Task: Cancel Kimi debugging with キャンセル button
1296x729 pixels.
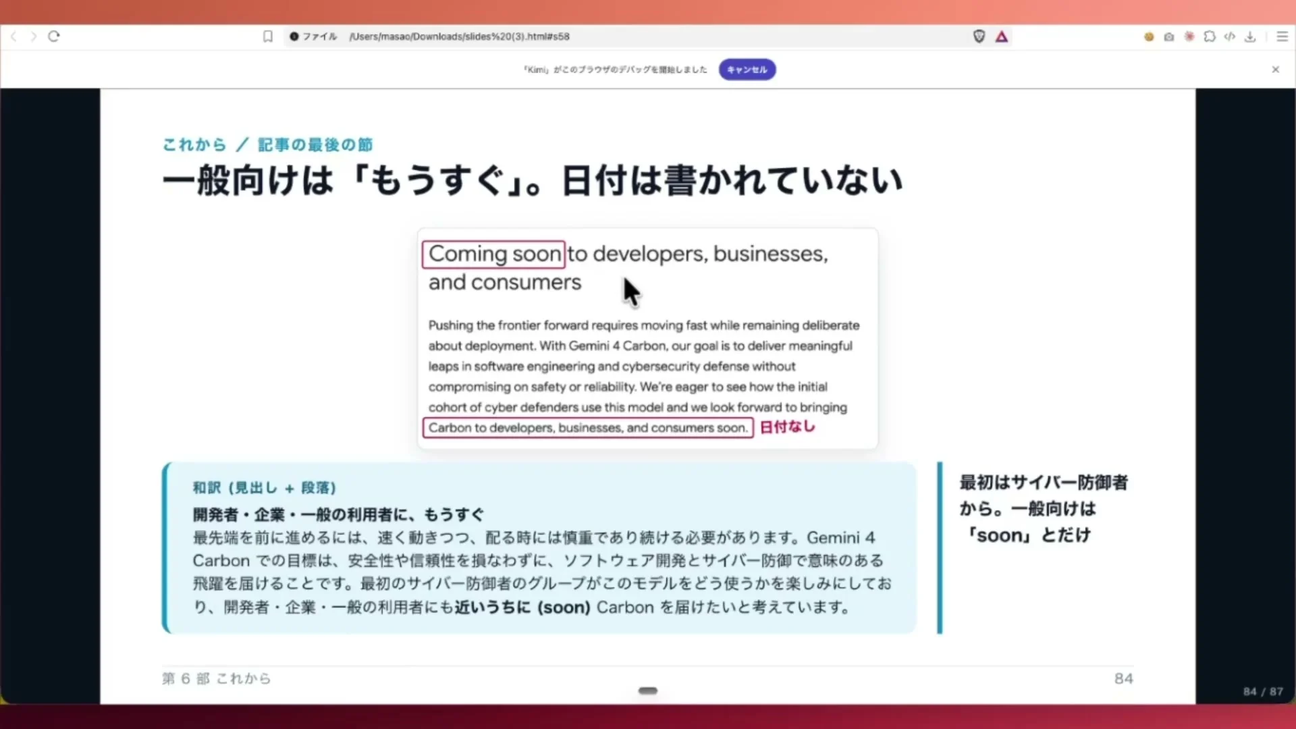Action: [747, 70]
